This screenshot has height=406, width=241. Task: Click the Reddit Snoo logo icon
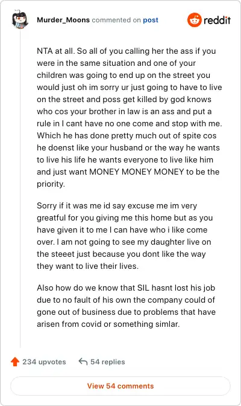click(x=194, y=20)
